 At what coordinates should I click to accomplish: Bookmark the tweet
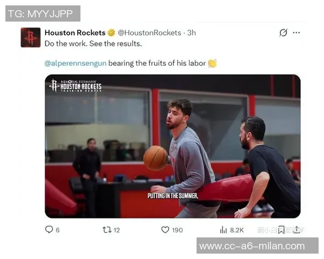(x=281, y=230)
